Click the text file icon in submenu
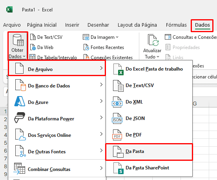 click(119, 86)
